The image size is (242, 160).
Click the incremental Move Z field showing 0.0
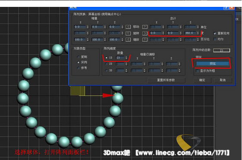point(114,27)
